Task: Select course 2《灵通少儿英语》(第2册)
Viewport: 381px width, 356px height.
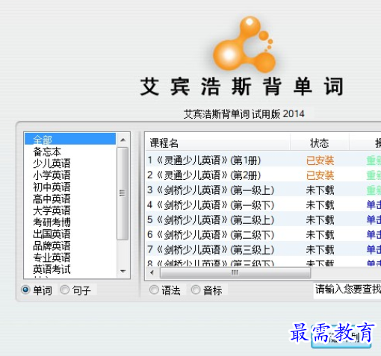Action: coord(204,175)
